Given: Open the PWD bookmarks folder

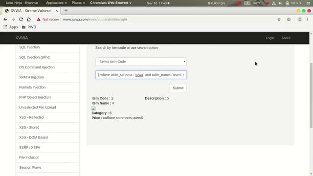Looking at the screenshot, I should pos(29,27).
